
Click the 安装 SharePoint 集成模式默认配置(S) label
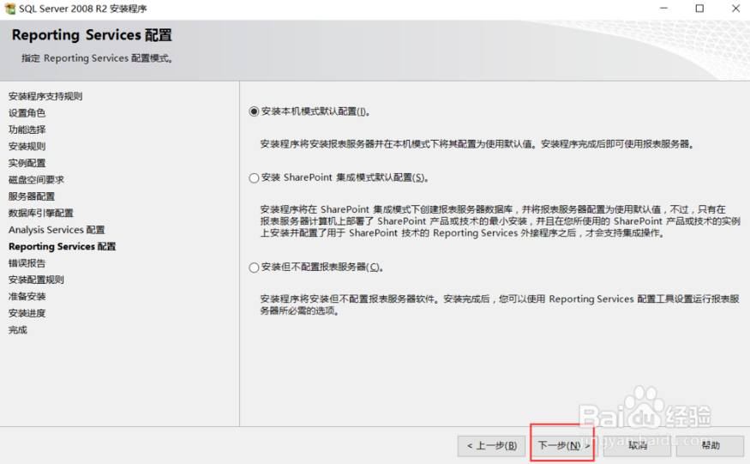pos(345,178)
